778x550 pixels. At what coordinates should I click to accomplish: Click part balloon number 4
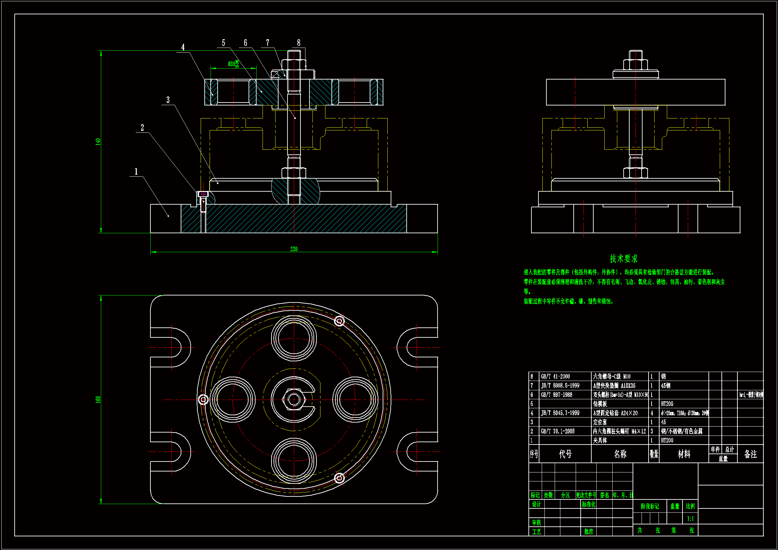(x=183, y=47)
